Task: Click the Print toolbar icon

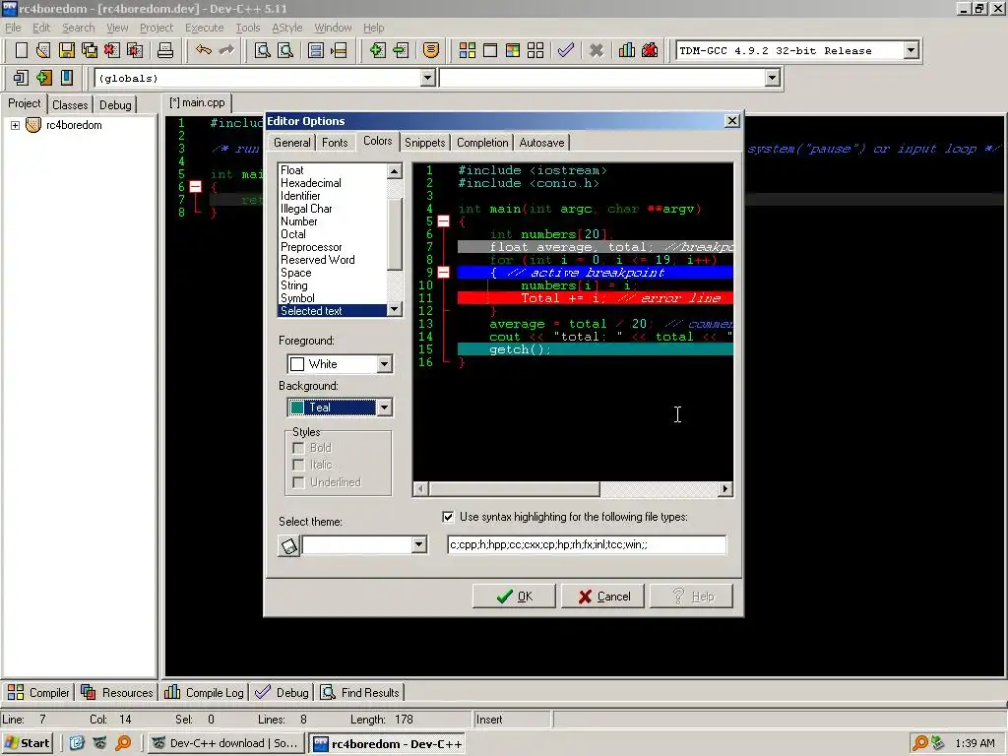Action: click(165, 50)
